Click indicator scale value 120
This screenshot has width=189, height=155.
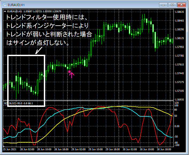176,103
